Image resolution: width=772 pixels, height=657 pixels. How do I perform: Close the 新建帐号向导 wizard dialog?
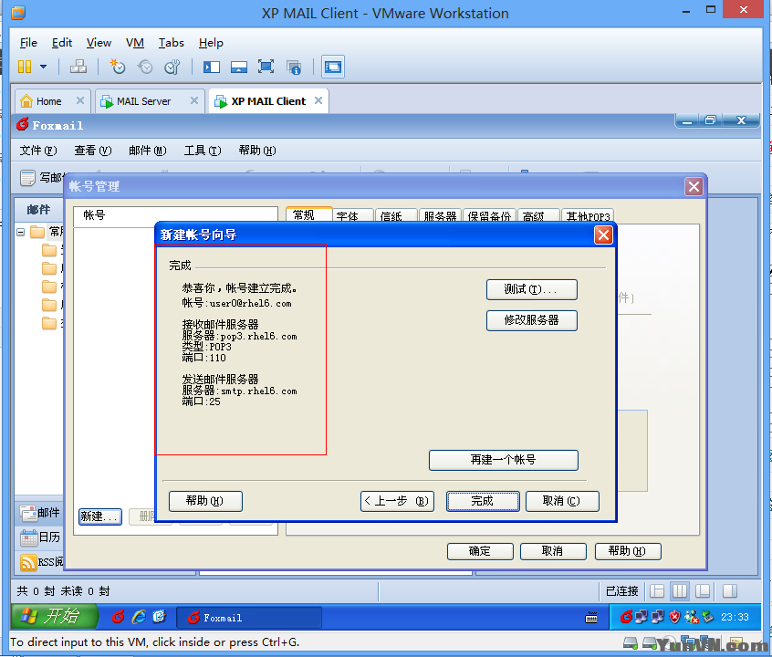point(603,235)
